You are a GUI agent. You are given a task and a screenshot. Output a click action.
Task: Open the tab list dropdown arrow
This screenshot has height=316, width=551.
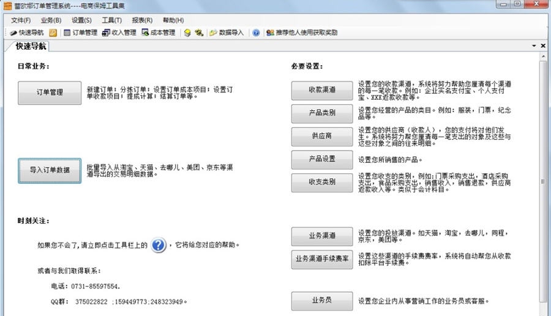534,46
